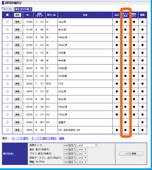Click the 縦書き name cell
The height and width of the screenshot is (170, 152).
point(62,122)
